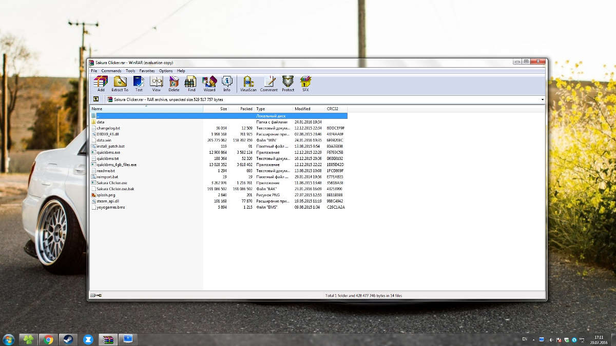Sort the list by Name column
This screenshot has height=346, width=616.
pyautogui.click(x=147, y=109)
